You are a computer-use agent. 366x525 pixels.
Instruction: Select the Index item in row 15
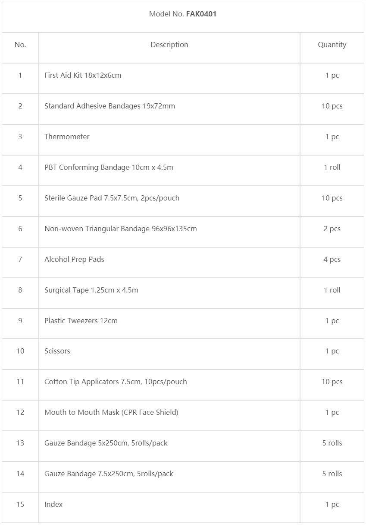click(x=53, y=504)
